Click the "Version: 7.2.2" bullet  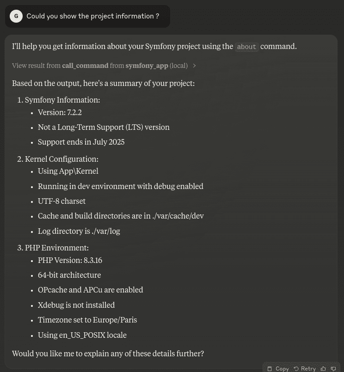60,112
